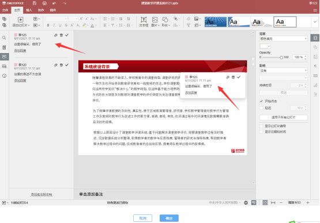The width and height of the screenshot is (320, 223).
Task: Open the fill color swatch dropdown
Action: click(x=265, y=46)
